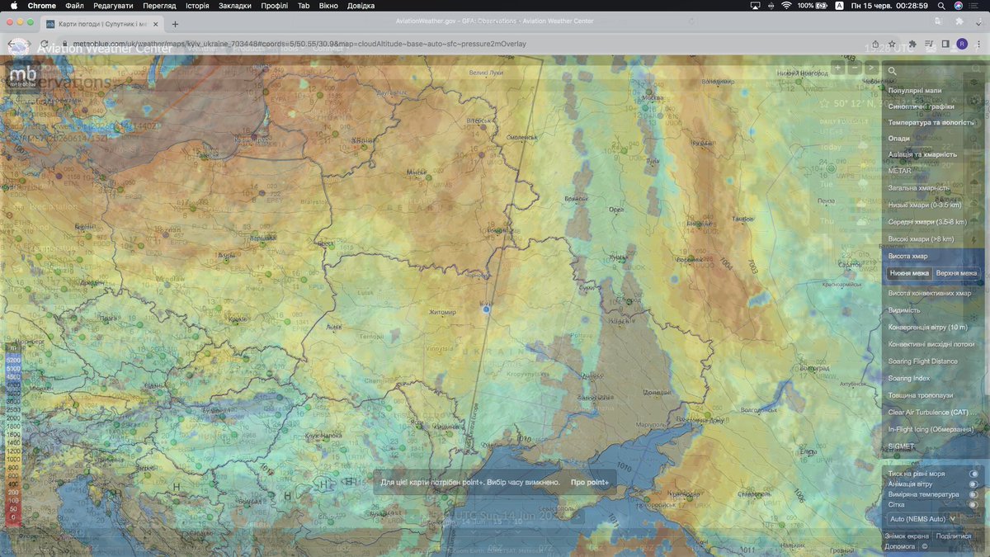Toggle Анімація вітру switch

coord(974,484)
